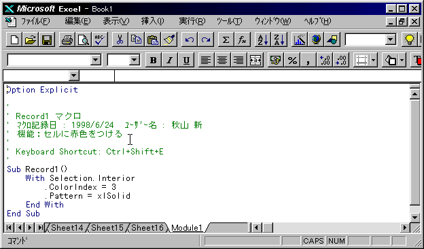
Task: Copy selection with the Copy icon
Action: coord(136,40)
